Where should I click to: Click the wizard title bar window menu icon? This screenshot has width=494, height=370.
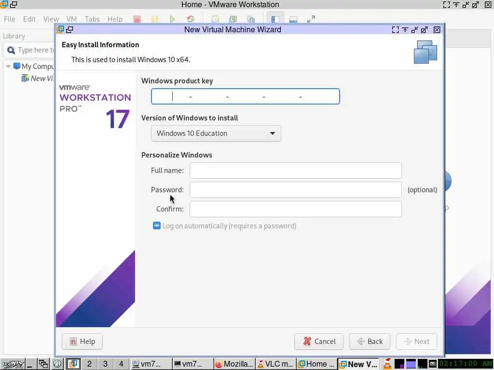coord(60,29)
